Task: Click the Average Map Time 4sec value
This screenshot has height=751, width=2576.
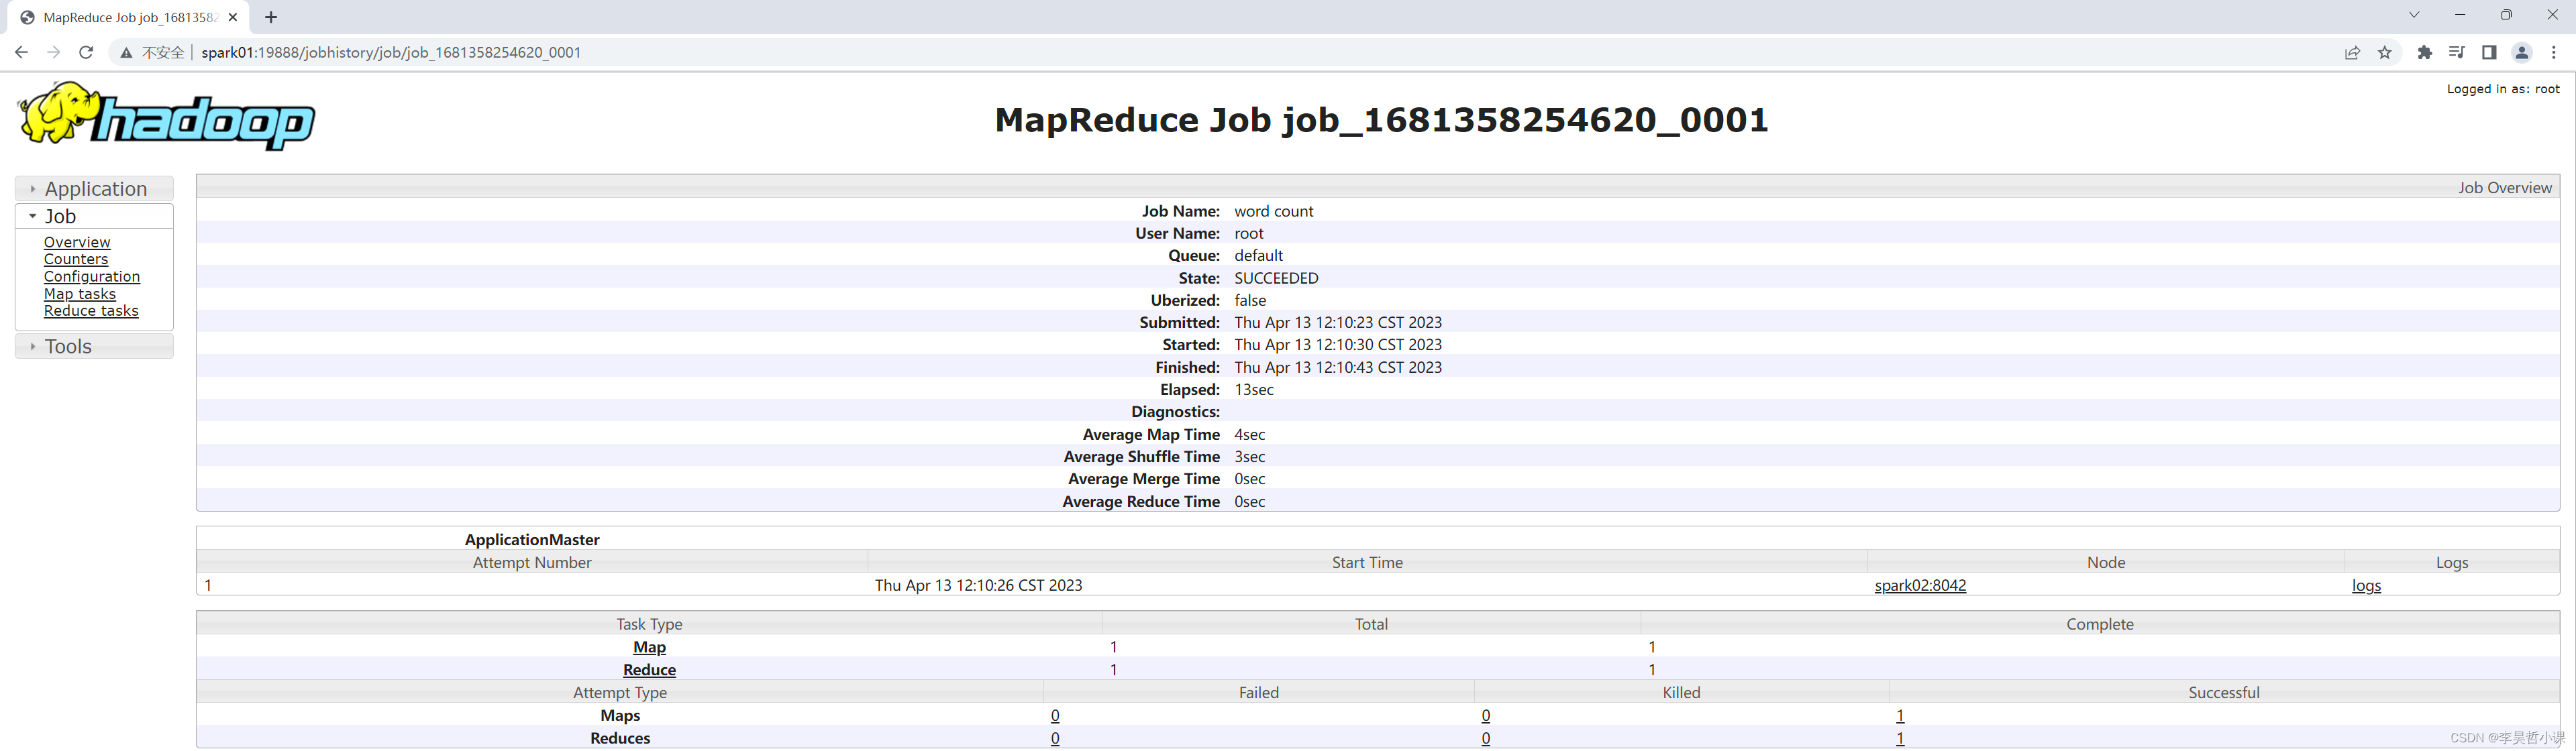Action: click(1250, 435)
